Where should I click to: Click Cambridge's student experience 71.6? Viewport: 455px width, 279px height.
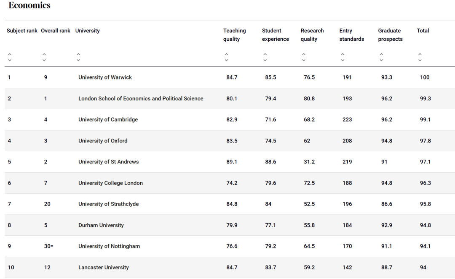[x=270, y=119]
